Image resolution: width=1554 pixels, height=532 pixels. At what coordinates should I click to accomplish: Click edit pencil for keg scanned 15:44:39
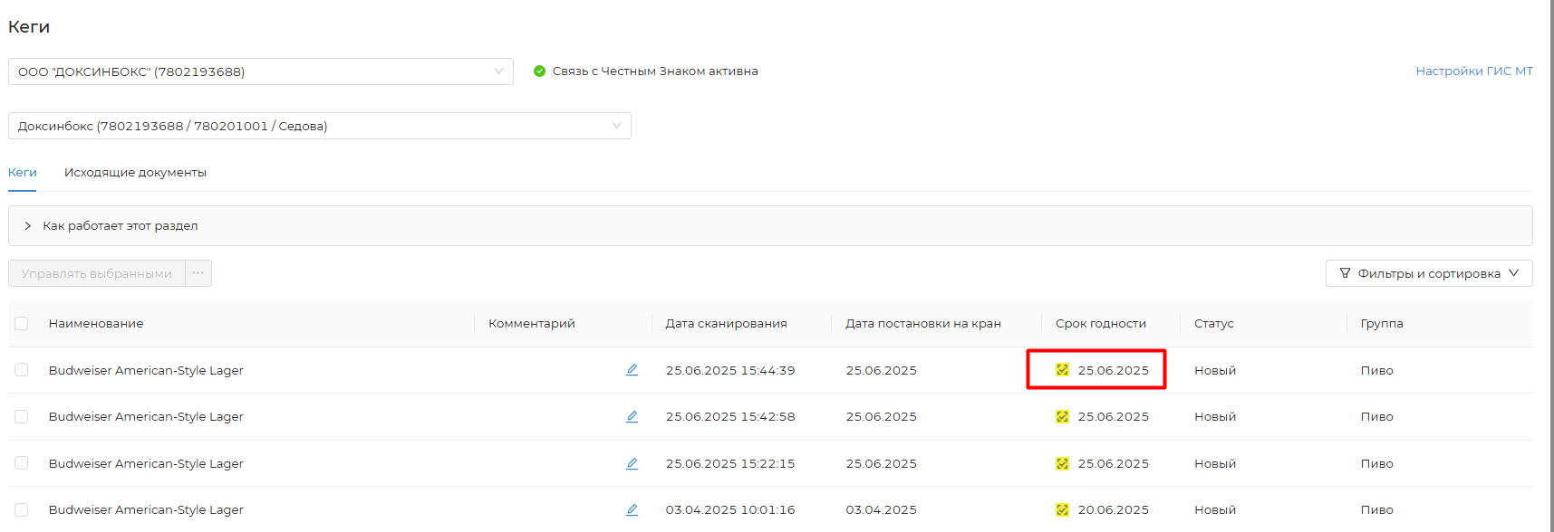point(632,370)
